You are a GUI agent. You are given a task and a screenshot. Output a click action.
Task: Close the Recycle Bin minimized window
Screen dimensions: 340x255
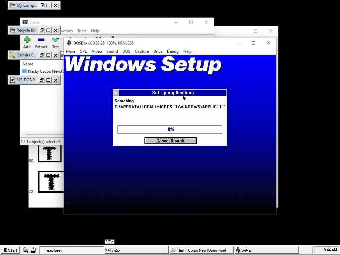click(56, 30)
